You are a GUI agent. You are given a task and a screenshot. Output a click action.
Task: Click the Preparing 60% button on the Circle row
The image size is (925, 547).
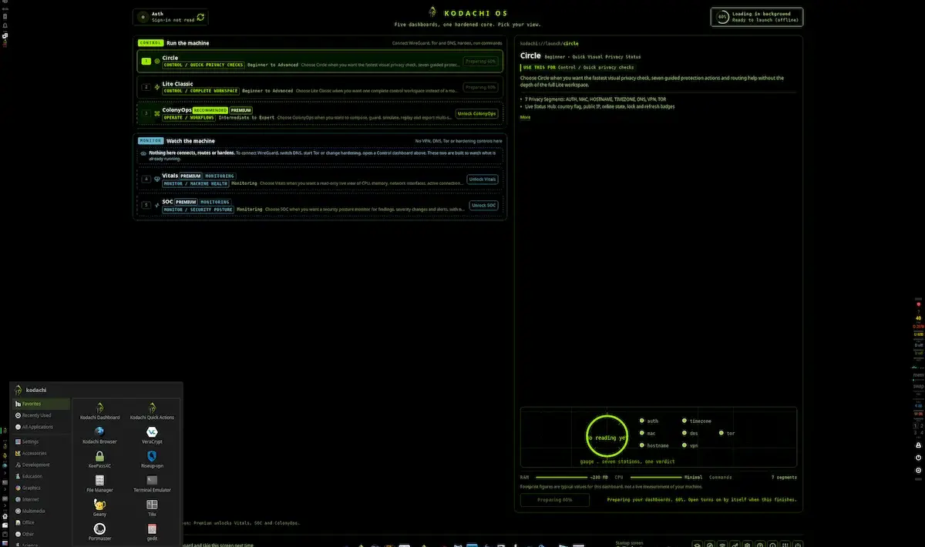(x=480, y=61)
